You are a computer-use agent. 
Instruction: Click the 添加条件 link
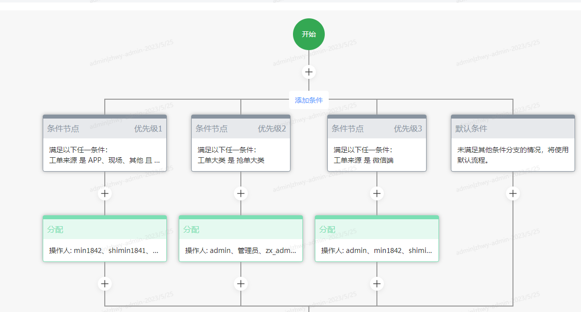click(309, 100)
